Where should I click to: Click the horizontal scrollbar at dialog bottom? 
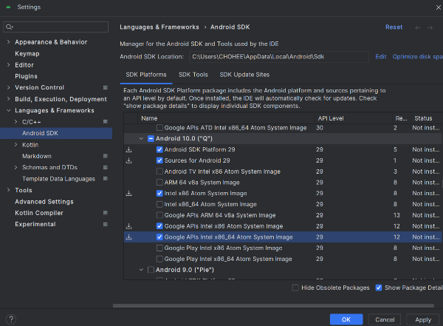point(273,305)
